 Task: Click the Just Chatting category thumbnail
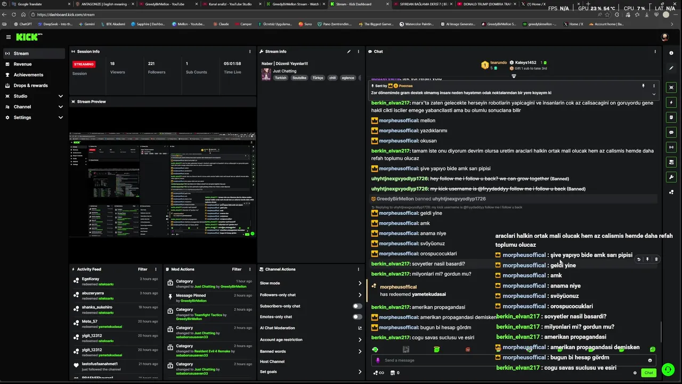point(265,74)
